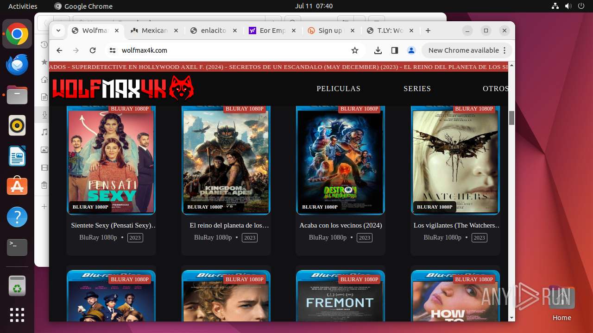
Task: Show all applications grid
Action: (x=17, y=315)
